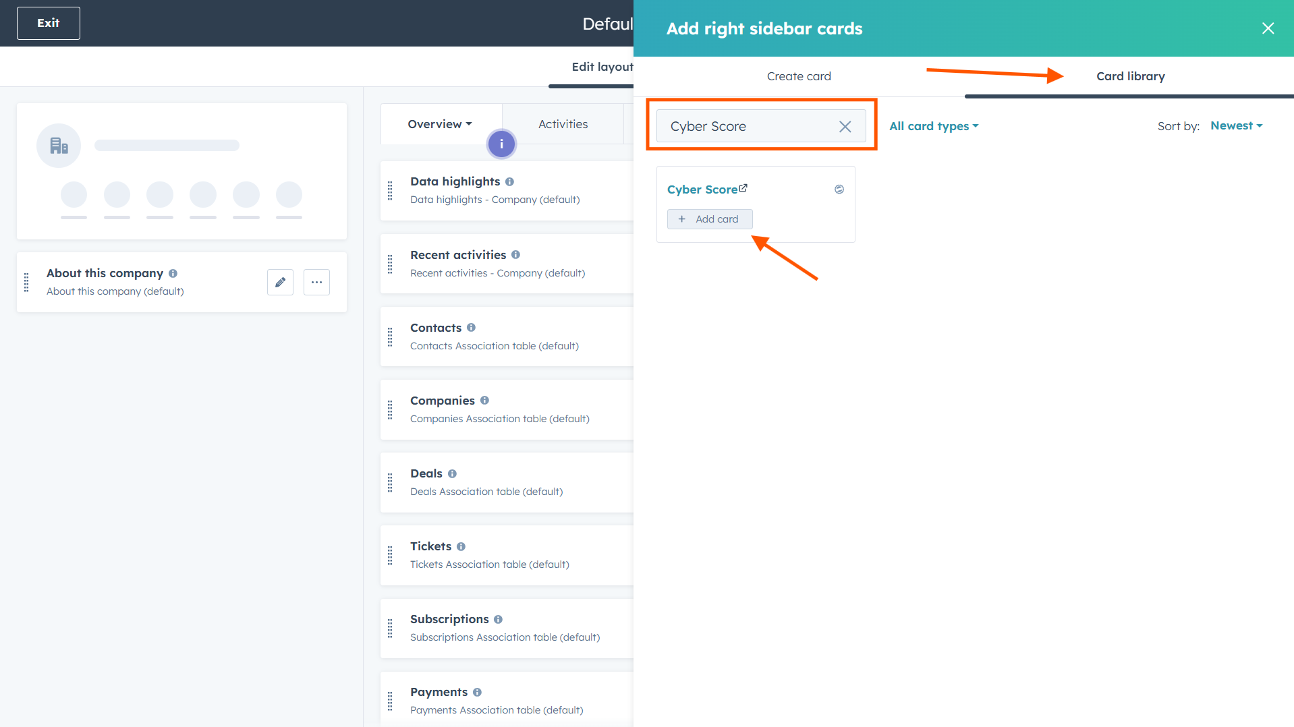Screen dimensions: 1294x727
Task: Switch to the Create card tab
Action: pyautogui.click(x=799, y=76)
